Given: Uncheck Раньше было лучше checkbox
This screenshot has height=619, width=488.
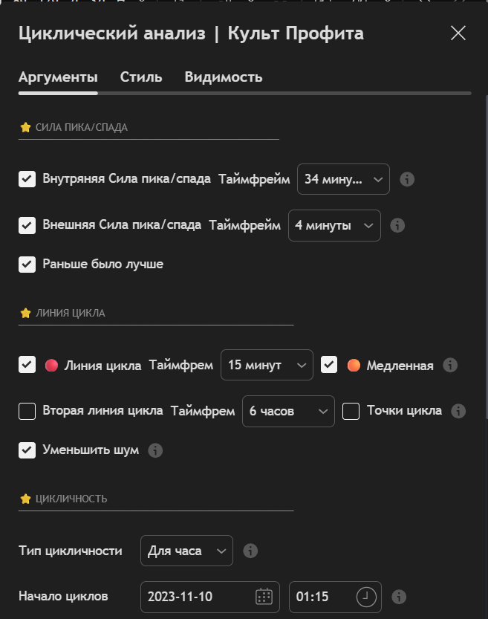Looking at the screenshot, I should 27,264.
